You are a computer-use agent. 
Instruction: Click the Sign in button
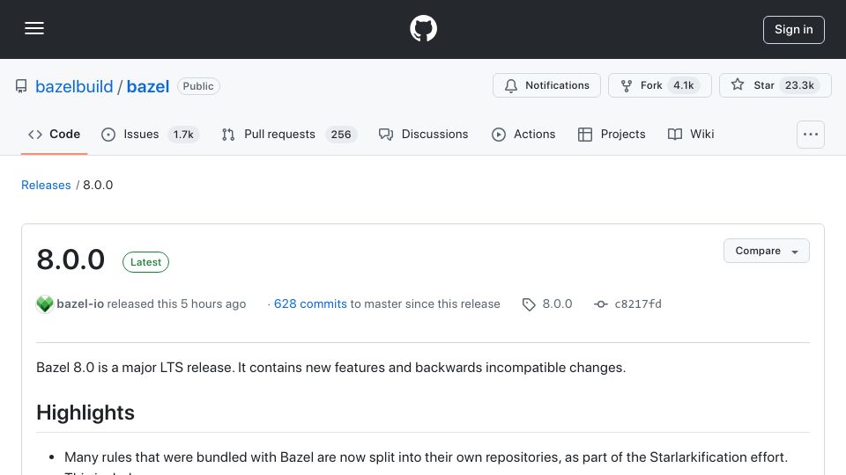coord(793,30)
